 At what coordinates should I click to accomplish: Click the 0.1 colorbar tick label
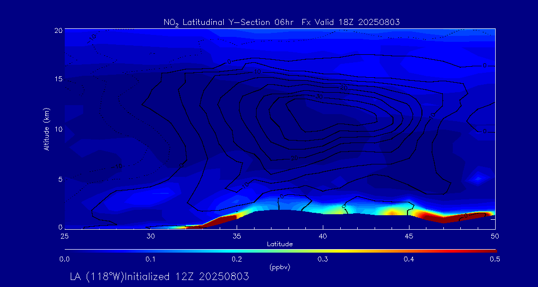point(150,259)
